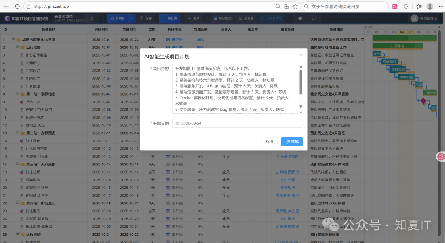
Task: Click the 出行准备 bar in Gantt chart
Action: 398,46
